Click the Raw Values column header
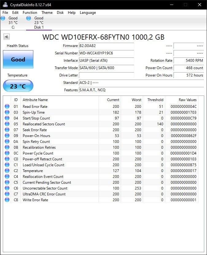Image resolution: width=207 pixels, height=255 pixels. 182,100
